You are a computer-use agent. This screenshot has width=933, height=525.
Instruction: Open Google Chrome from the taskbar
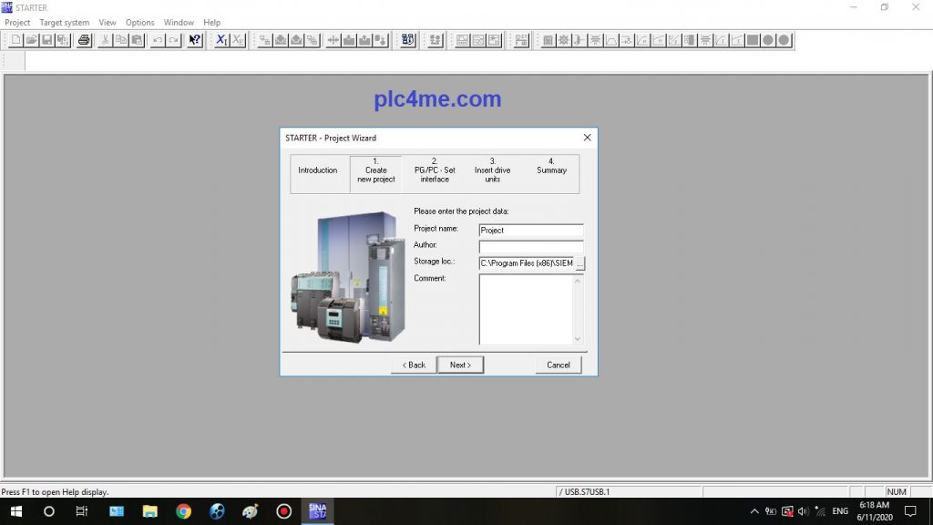tap(183, 511)
